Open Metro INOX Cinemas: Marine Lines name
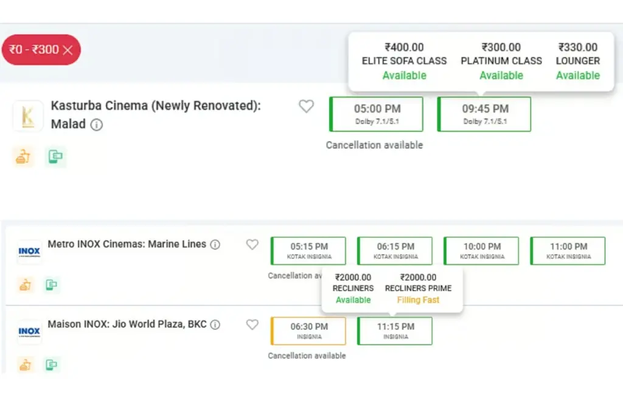Viewport: 623px width, 415px height. pos(125,244)
